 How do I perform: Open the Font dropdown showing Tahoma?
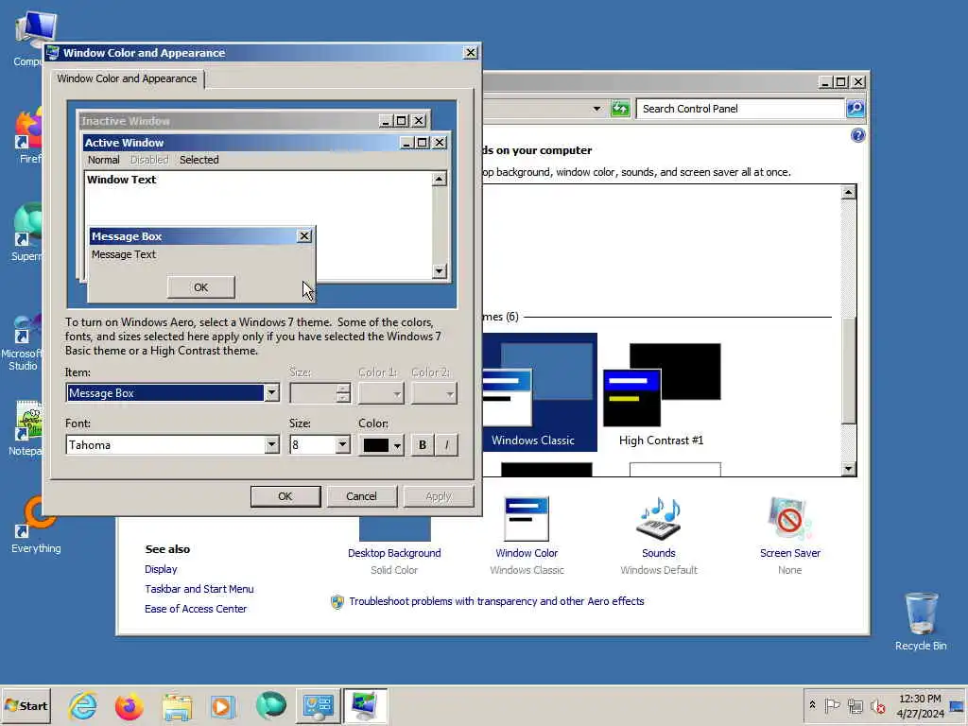271,444
